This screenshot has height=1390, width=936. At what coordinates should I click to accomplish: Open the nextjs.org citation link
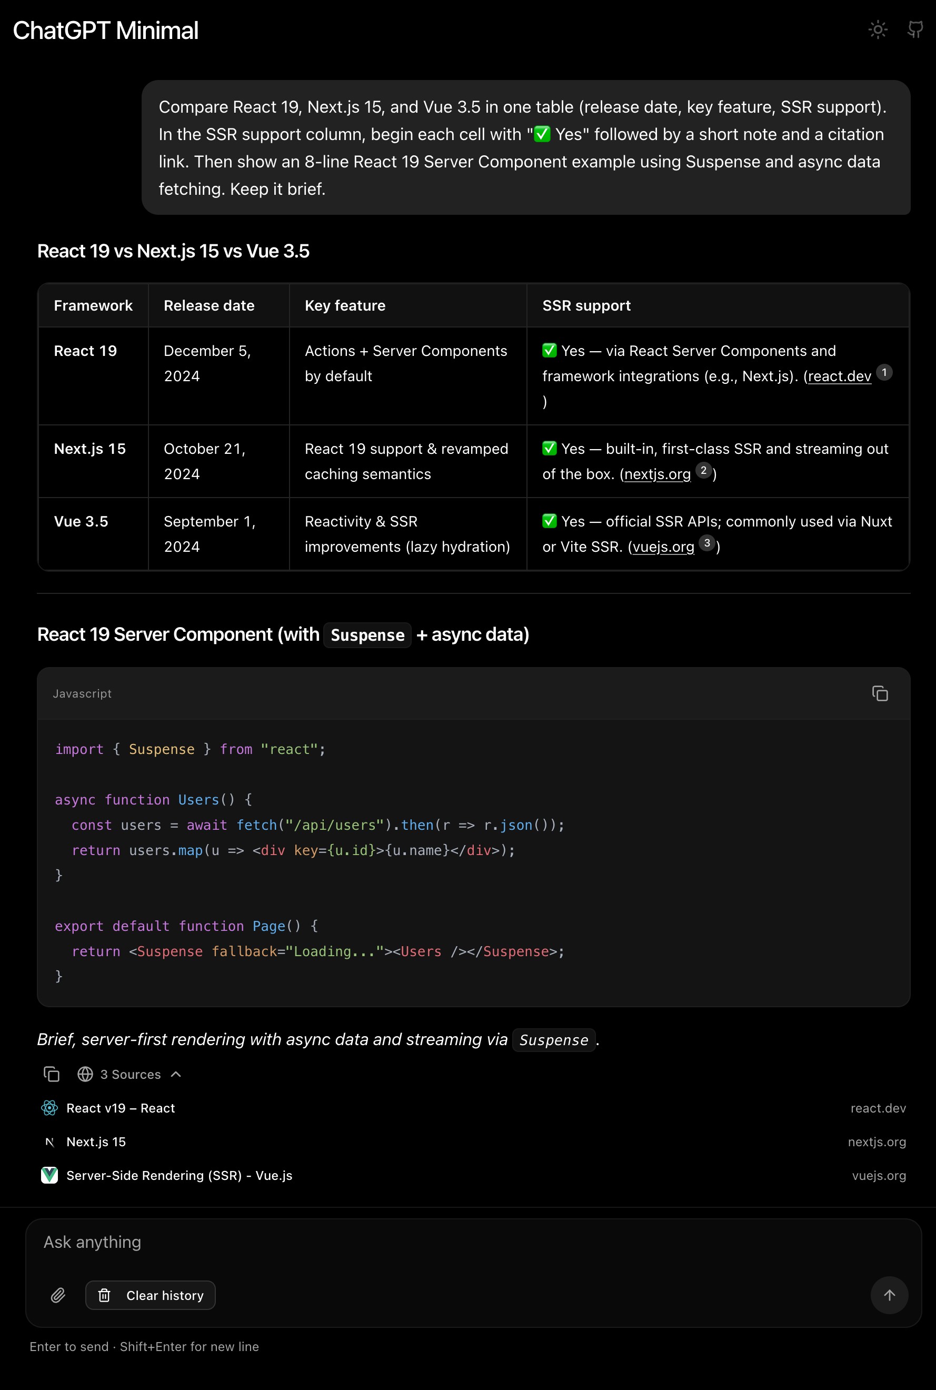click(657, 474)
